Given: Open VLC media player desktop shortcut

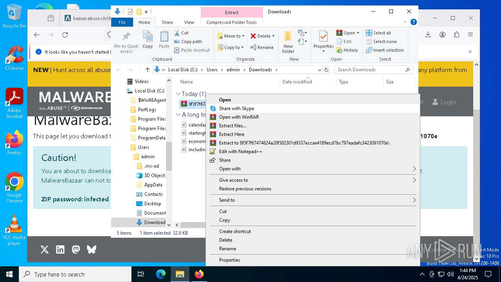Looking at the screenshot, I should [x=14, y=230].
